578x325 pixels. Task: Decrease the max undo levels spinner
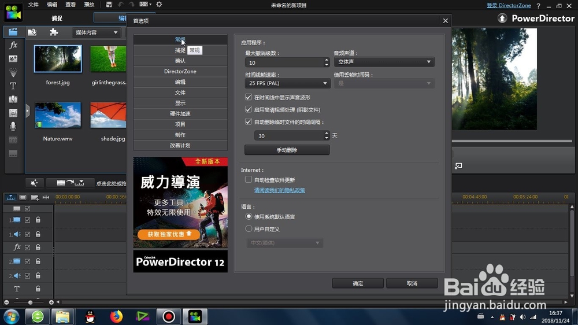pyautogui.click(x=326, y=65)
